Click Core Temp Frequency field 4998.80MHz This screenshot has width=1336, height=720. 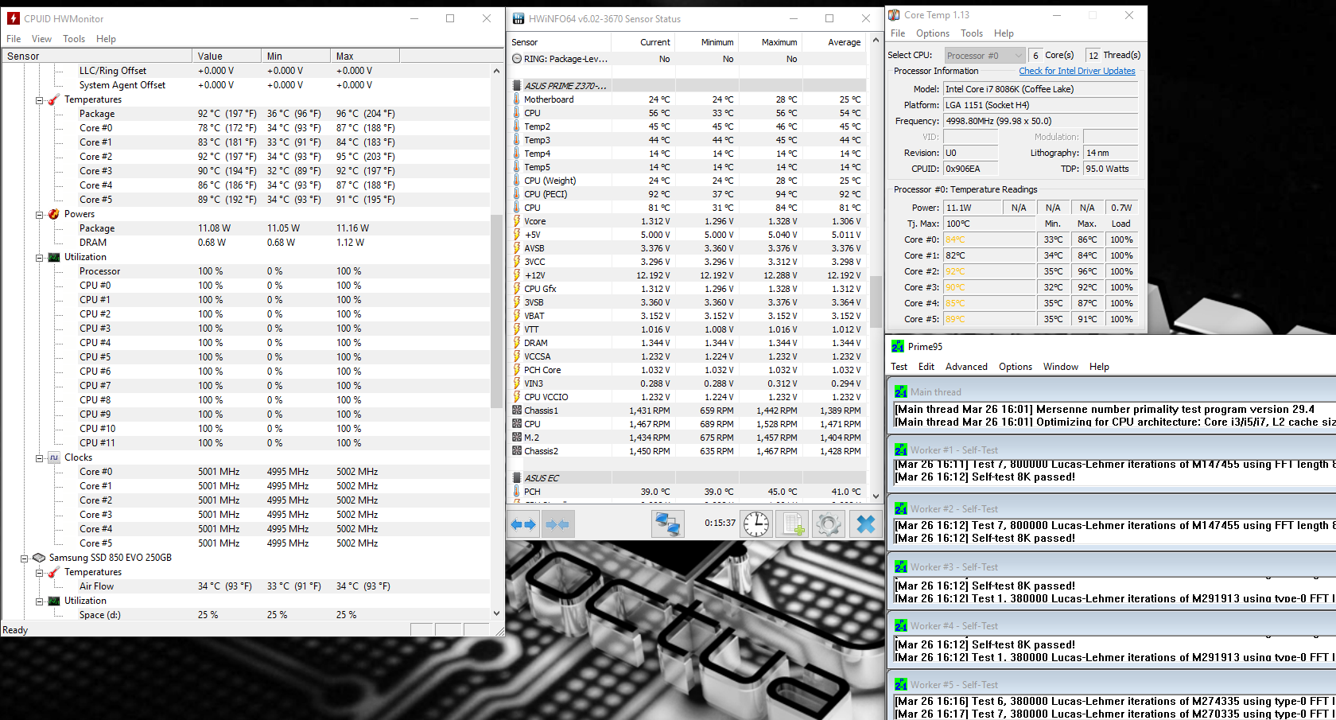(x=1040, y=121)
